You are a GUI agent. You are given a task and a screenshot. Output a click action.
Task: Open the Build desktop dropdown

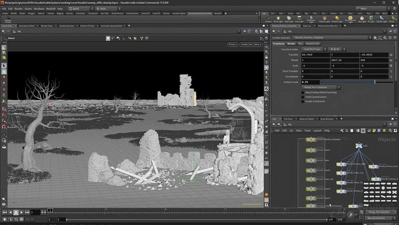coord(81,8)
